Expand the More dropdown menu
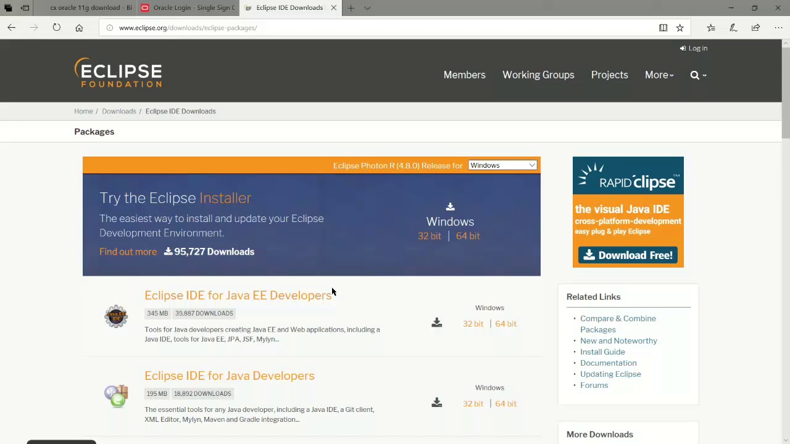Screen dimensions: 790x444 659,75
